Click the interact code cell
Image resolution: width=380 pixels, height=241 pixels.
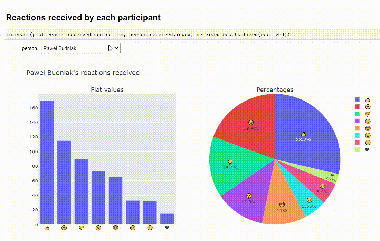pos(149,34)
